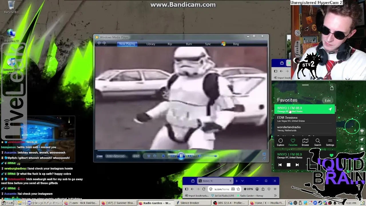Select the wonderlandradio station
Screen dimensions: 366x206
(x=304, y=128)
